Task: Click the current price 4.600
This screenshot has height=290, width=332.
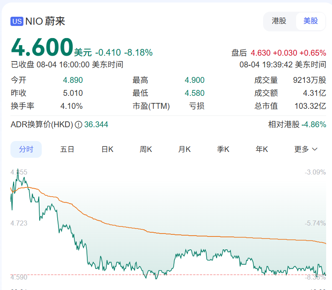Action: (x=42, y=47)
